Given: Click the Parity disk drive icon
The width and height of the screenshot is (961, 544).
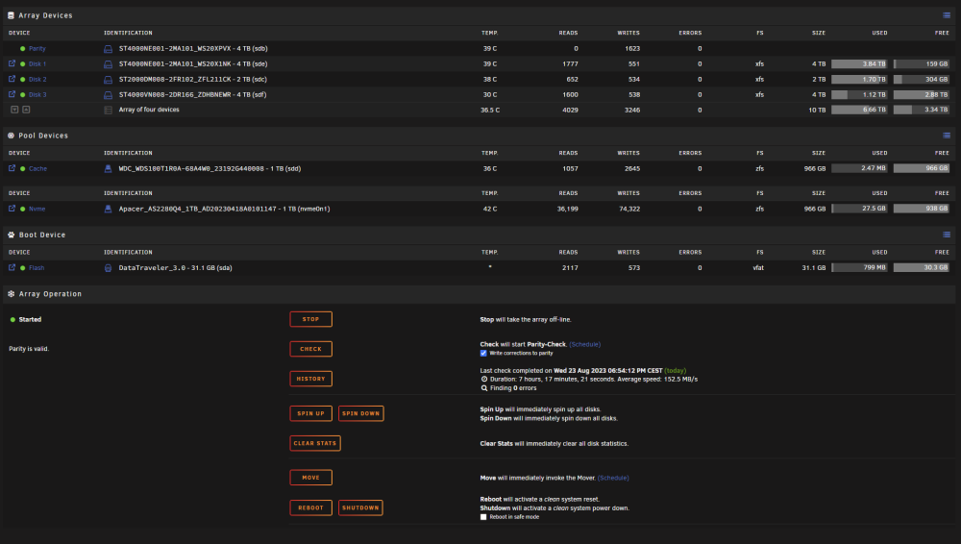Looking at the screenshot, I should [x=108, y=49].
